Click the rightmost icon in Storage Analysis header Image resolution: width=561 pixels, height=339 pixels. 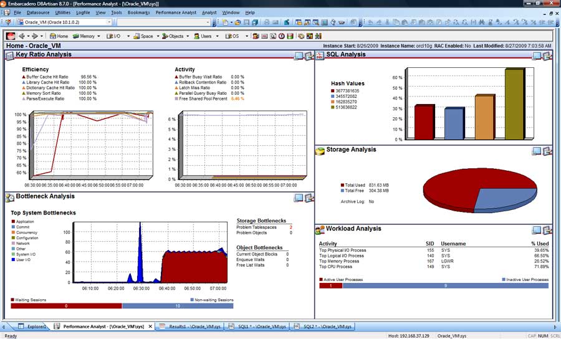547,151
